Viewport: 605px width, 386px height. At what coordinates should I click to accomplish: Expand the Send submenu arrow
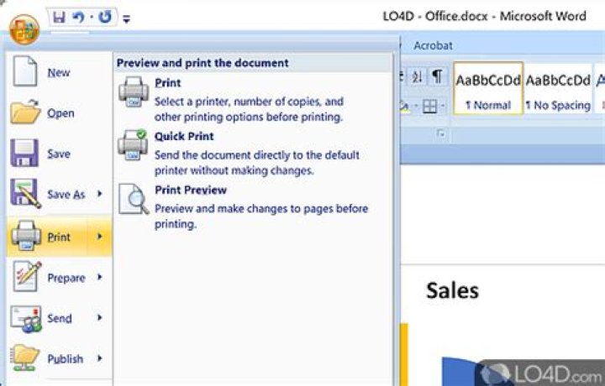coord(100,318)
